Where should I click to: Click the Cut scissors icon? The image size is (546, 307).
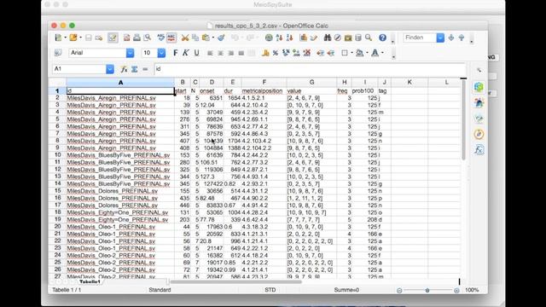click(x=185, y=38)
